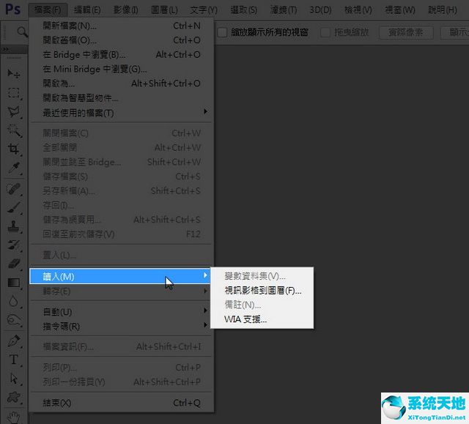469x424 pixels.
Task: Expand the 轉存(E) submenu
Action: (x=122, y=291)
